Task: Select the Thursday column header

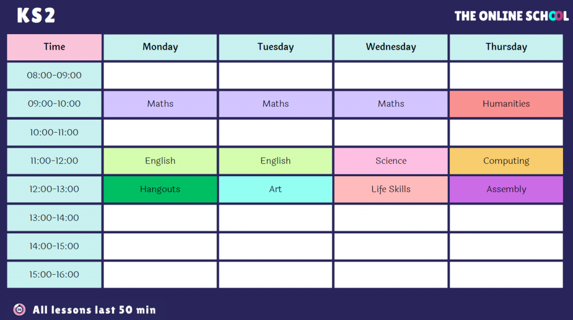Action: (x=506, y=47)
